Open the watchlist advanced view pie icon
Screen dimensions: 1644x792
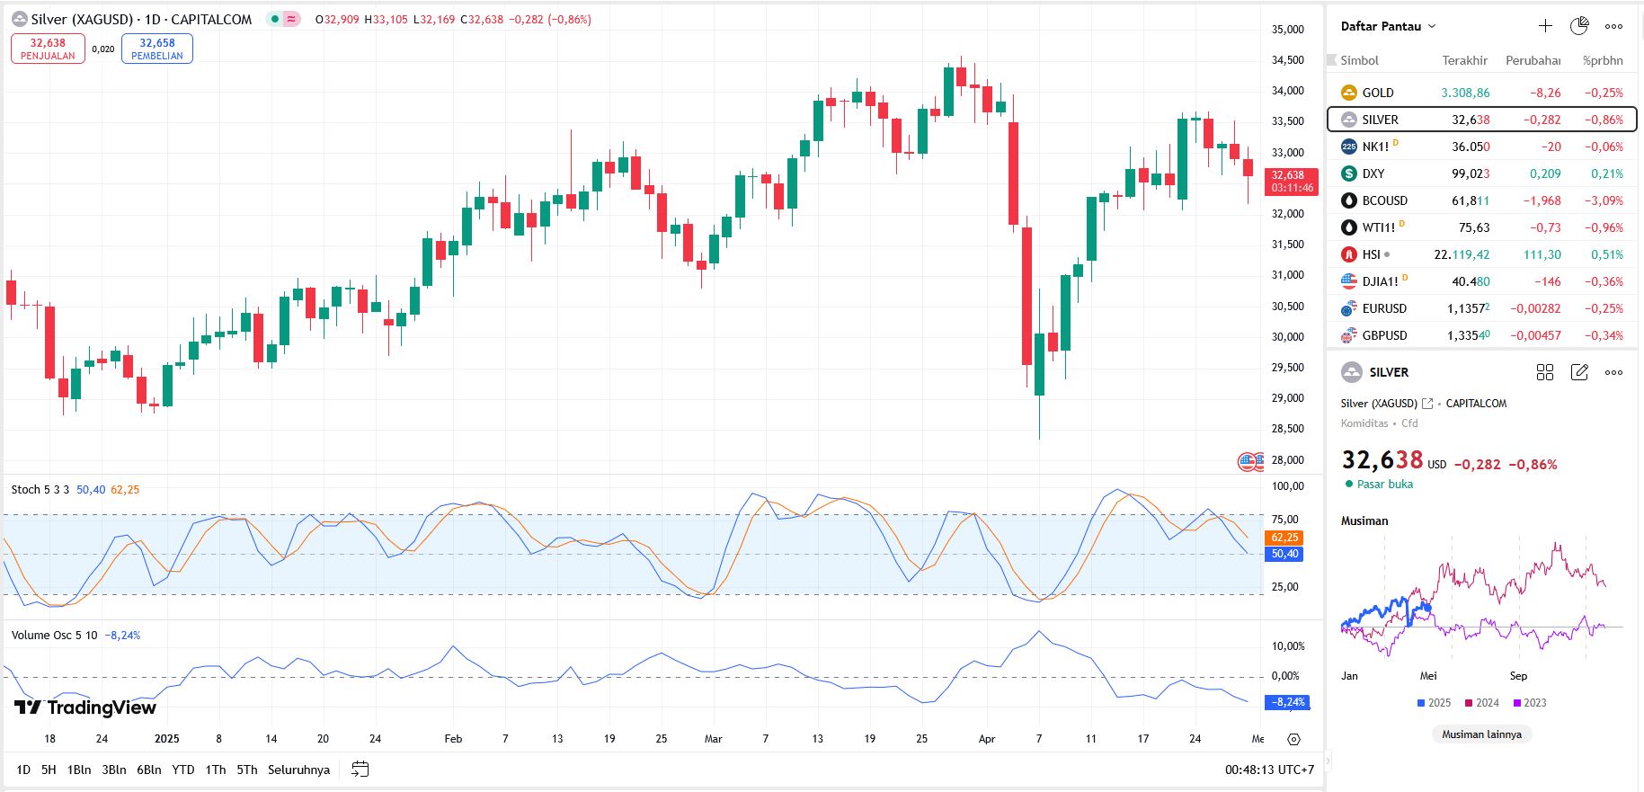click(x=1579, y=26)
